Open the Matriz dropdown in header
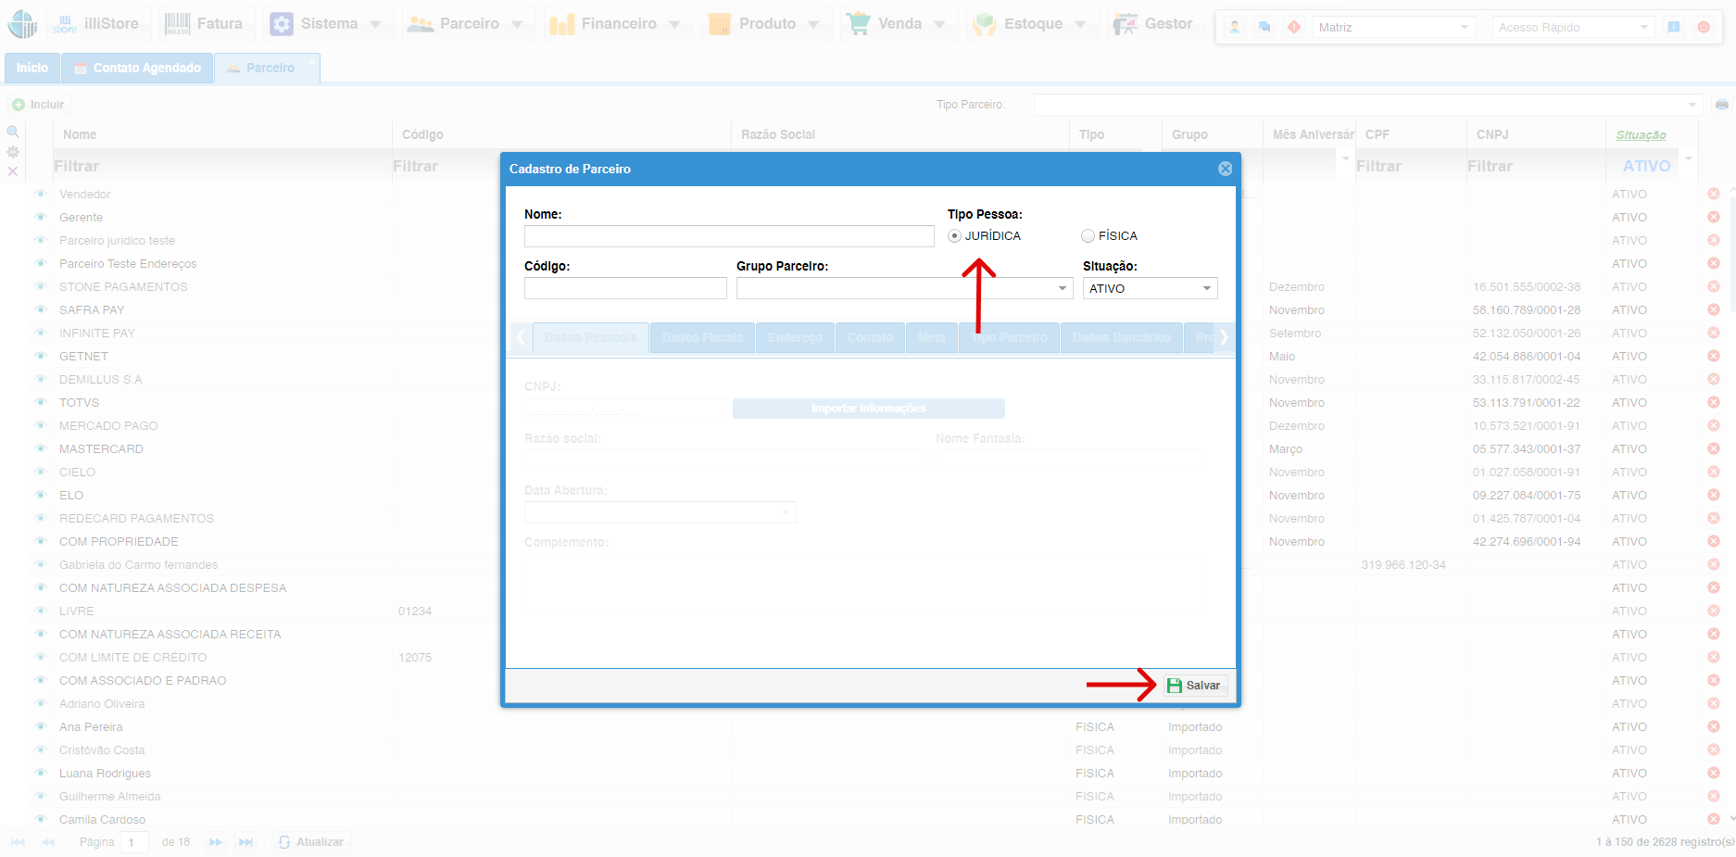 click(1393, 28)
